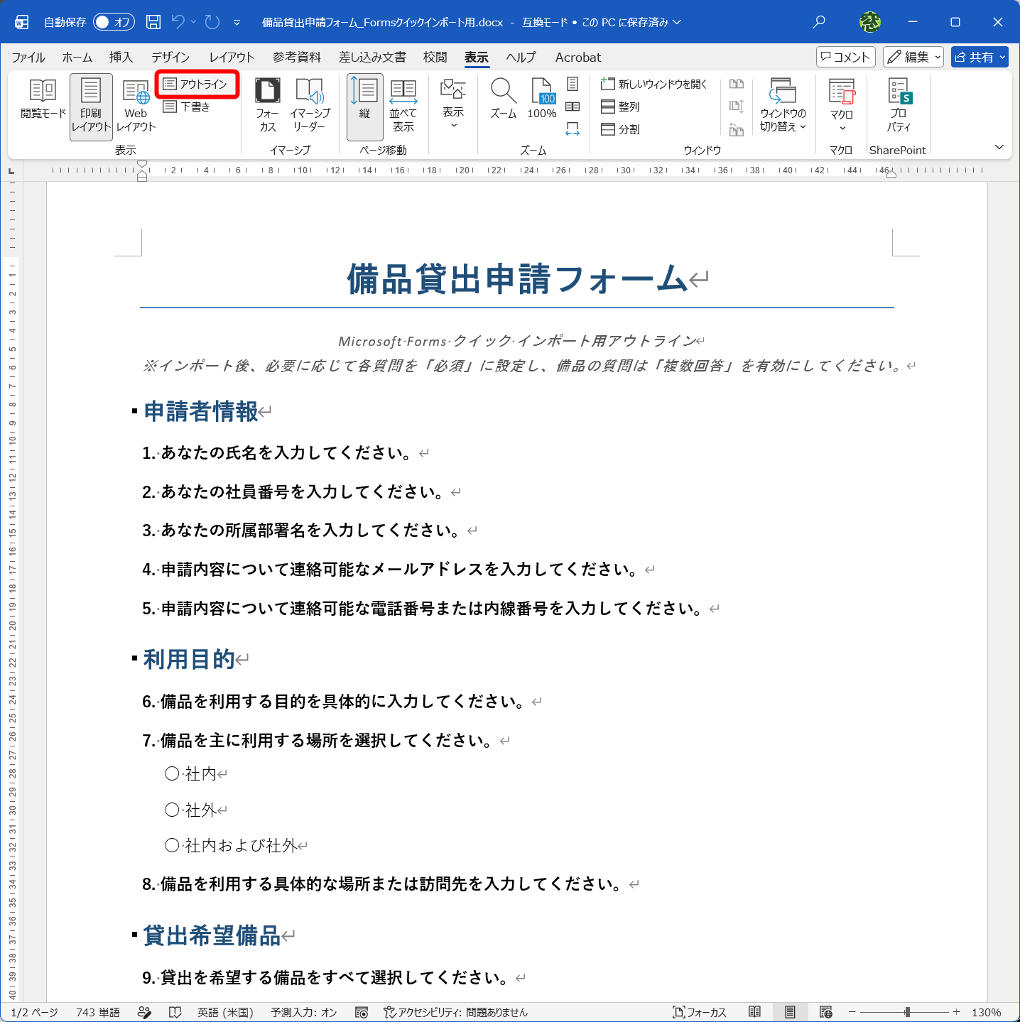Click the コメント button
This screenshot has width=1020, height=1022.
click(x=846, y=57)
